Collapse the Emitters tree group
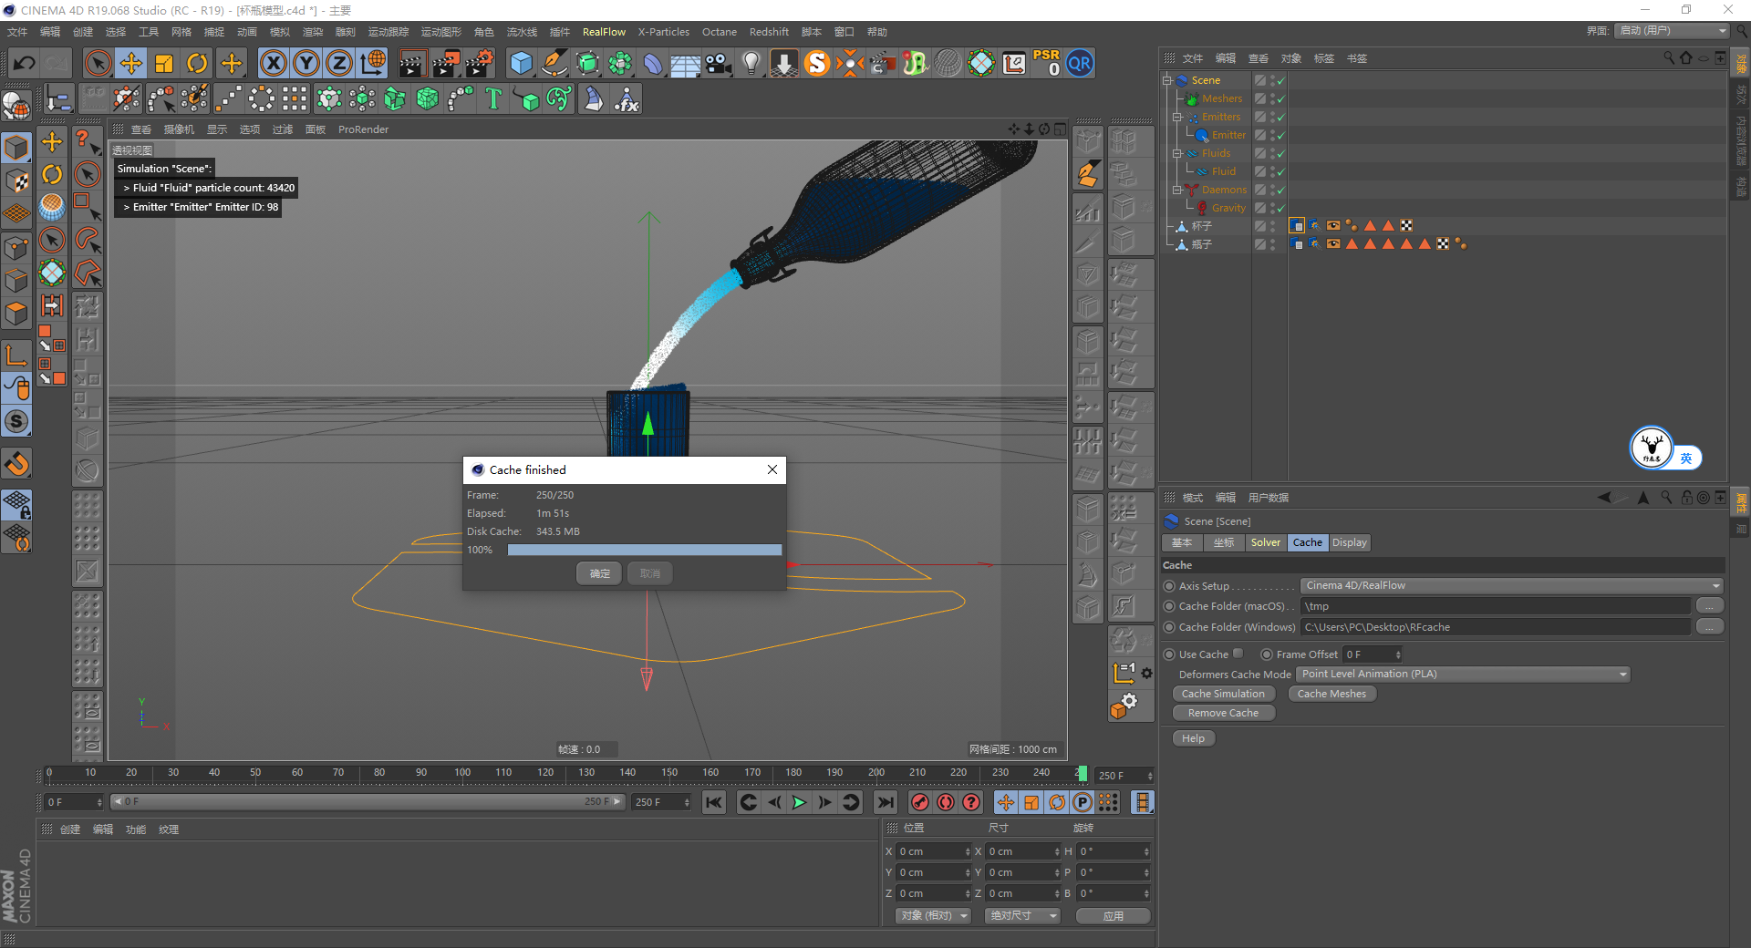The height and width of the screenshot is (948, 1751). [1177, 117]
